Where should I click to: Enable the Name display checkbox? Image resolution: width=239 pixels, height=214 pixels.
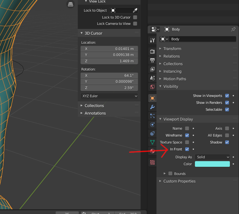click(187, 128)
